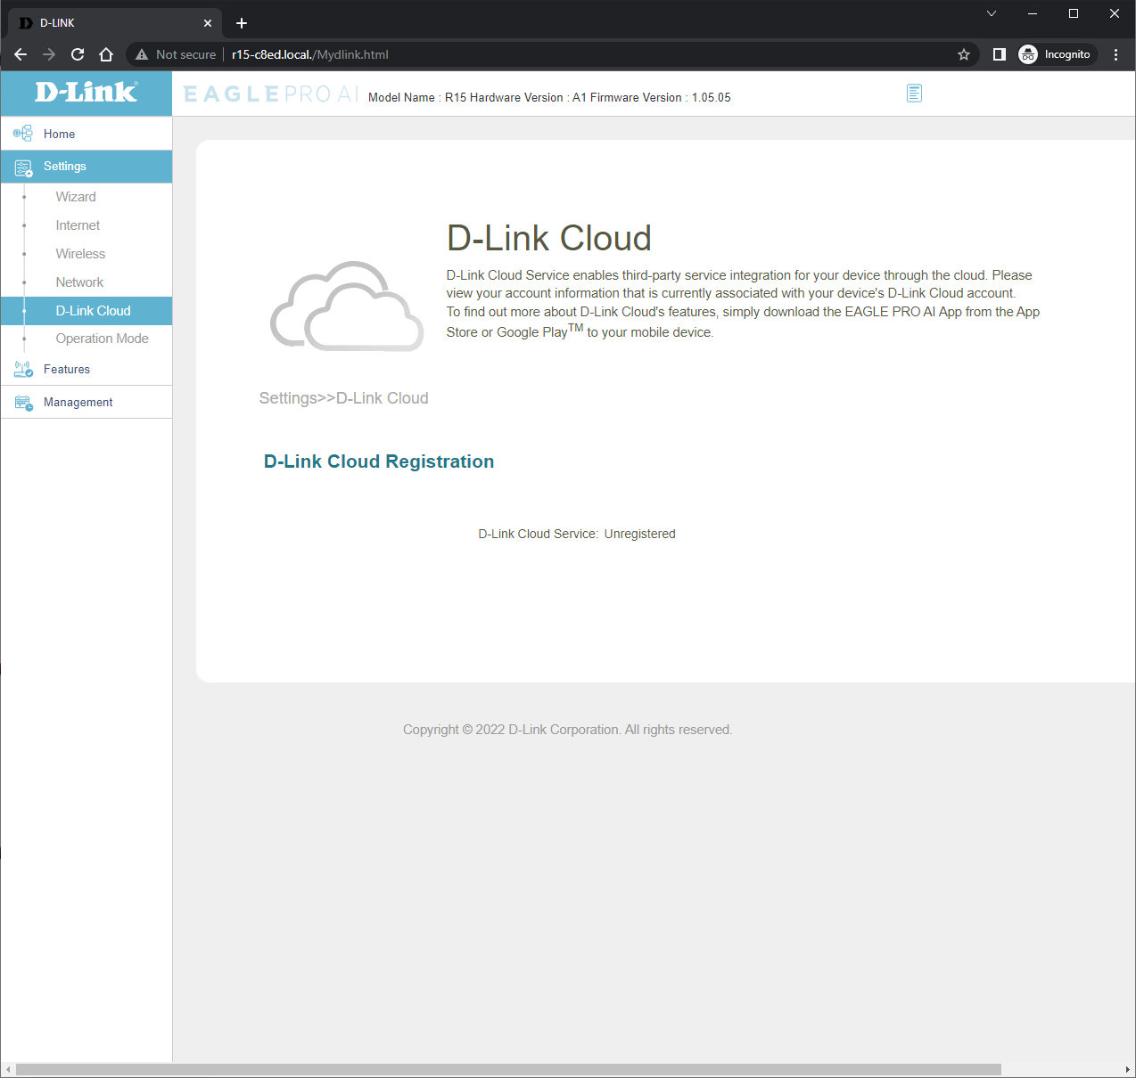Click the Not secure warning icon

click(142, 54)
